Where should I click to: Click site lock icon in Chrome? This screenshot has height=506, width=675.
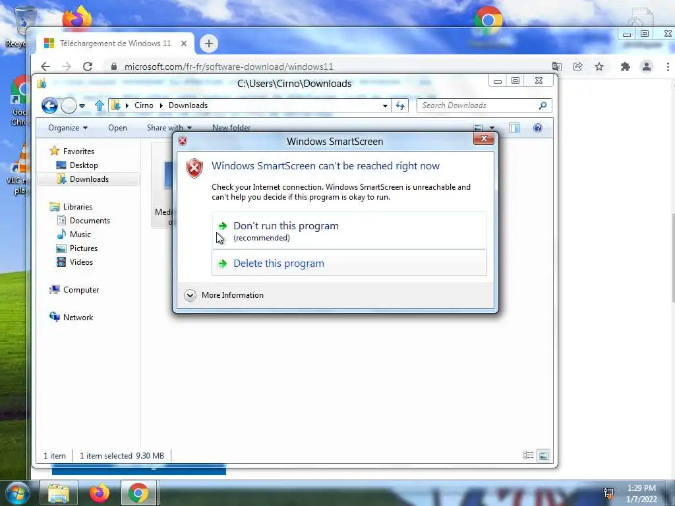tap(113, 67)
